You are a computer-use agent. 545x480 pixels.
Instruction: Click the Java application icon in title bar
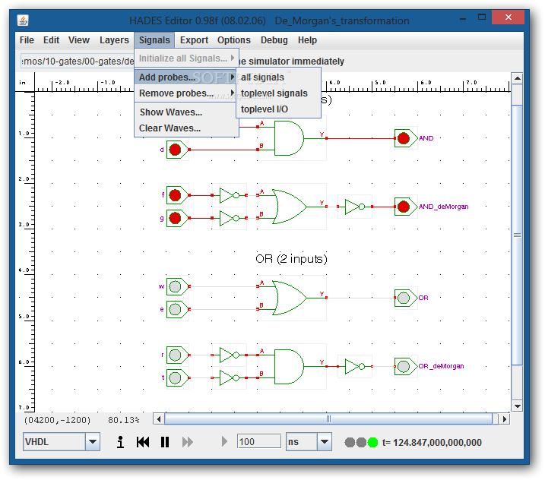(23, 21)
